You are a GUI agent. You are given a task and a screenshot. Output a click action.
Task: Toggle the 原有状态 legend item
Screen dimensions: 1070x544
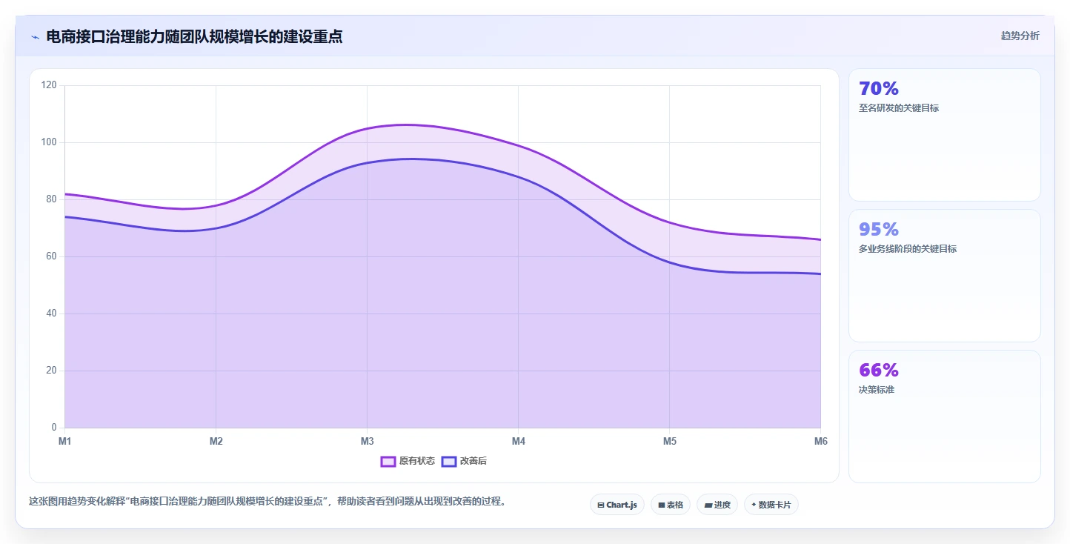click(408, 461)
